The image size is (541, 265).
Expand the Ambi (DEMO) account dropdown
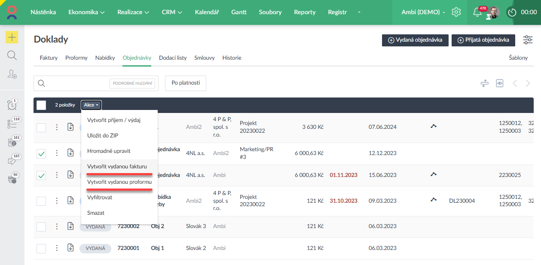pyautogui.click(x=423, y=12)
